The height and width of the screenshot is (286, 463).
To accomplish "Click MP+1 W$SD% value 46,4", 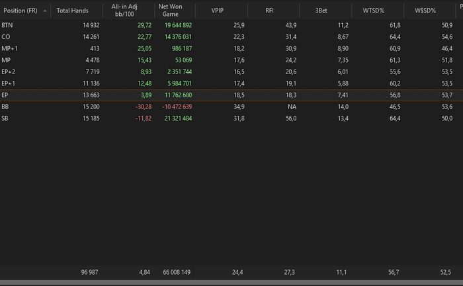I will [x=447, y=48].
